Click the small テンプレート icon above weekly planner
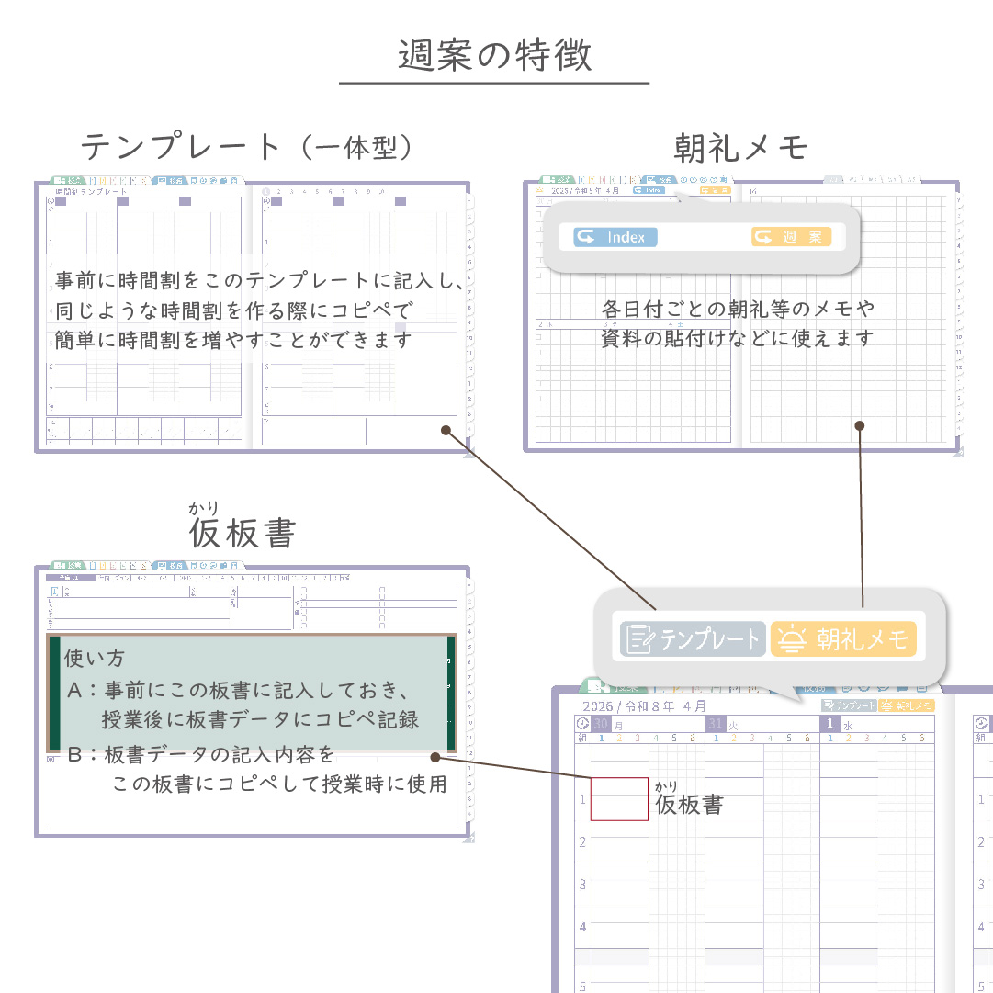The image size is (993, 993). [x=848, y=705]
